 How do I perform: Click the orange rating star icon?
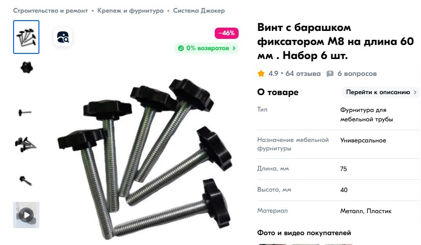[x=261, y=74]
